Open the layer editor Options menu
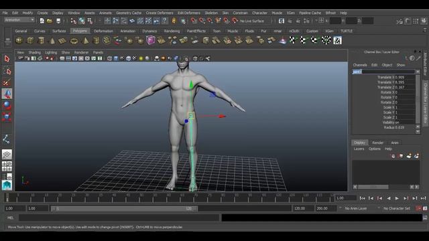The image size is (429, 241). pyautogui.click(x=374, y=149)
